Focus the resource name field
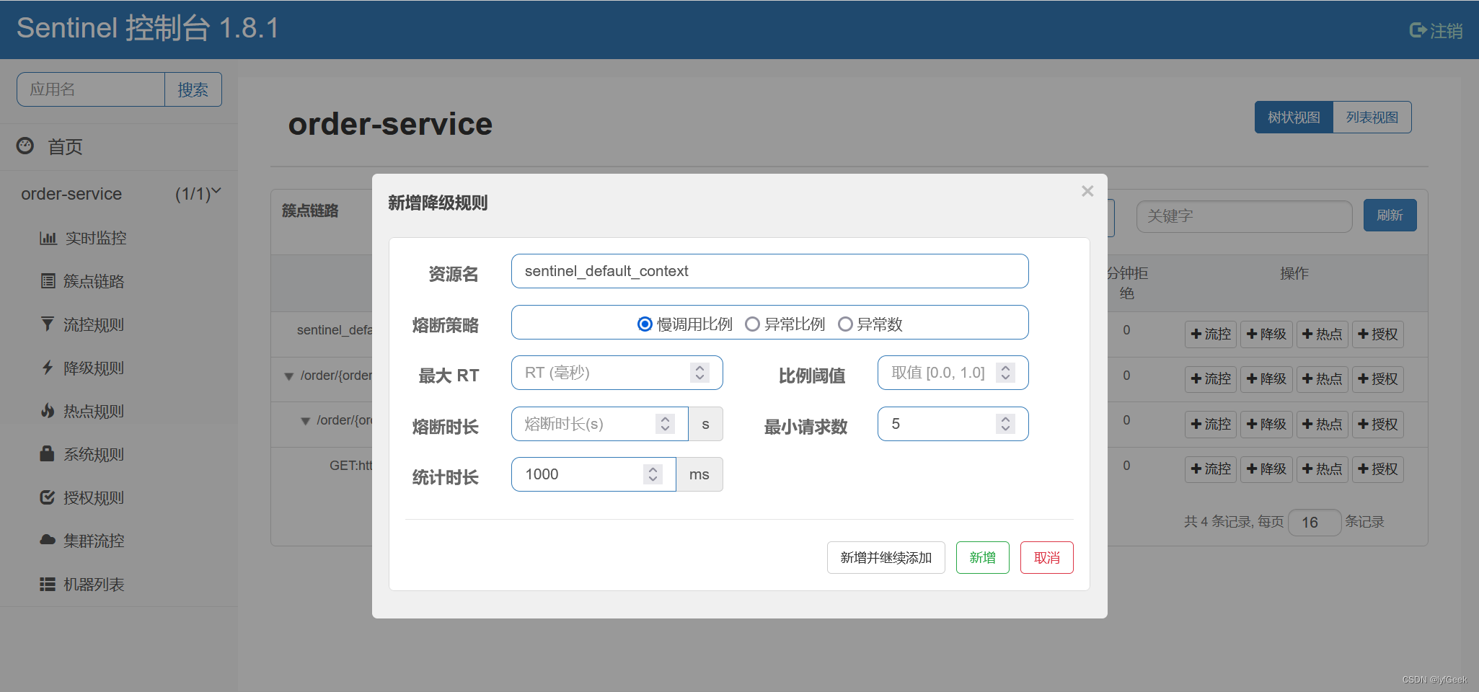Image resolution: width=1479 pixels, height=692 pixels. coord(770,271)
